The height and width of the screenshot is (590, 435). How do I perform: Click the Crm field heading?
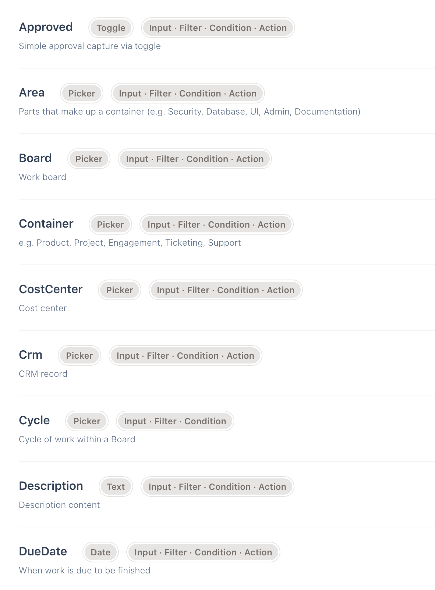pos(31,355)
